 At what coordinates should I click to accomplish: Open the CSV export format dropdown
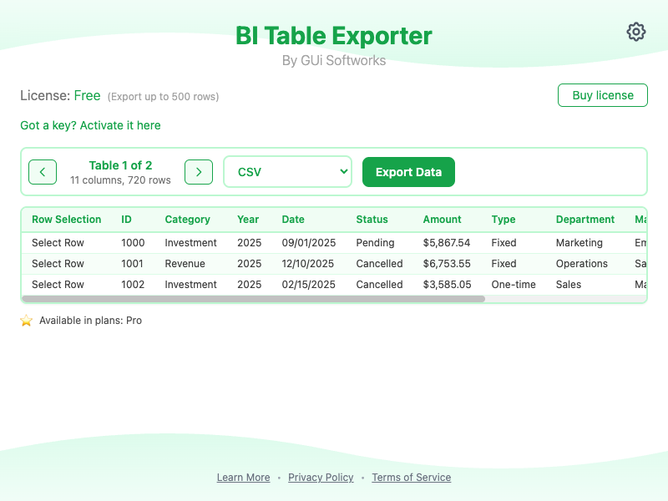pos(288,172)
